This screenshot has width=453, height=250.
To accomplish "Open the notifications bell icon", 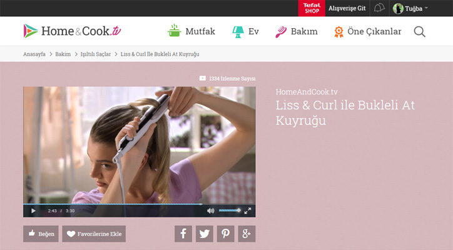I will click(x=379, y=8).
